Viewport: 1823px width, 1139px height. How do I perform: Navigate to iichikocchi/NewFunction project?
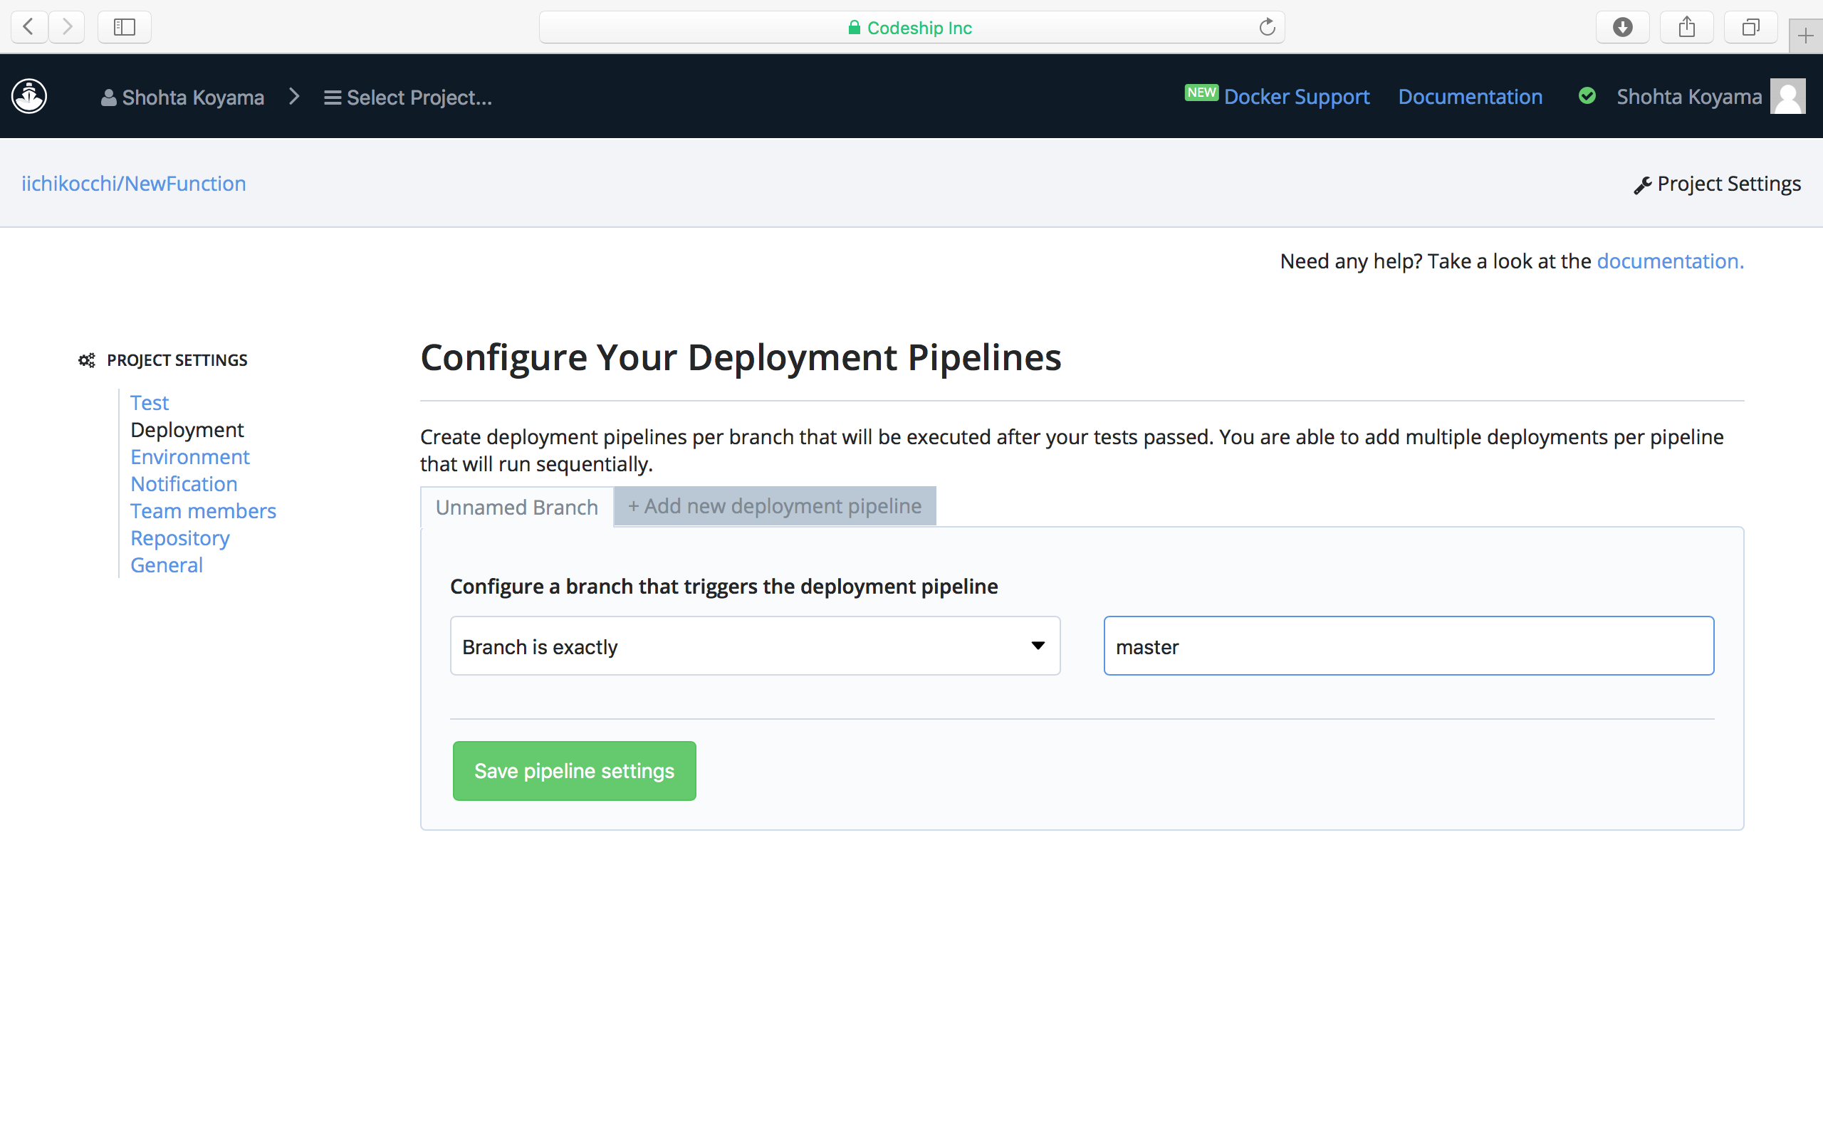[134, 183]
